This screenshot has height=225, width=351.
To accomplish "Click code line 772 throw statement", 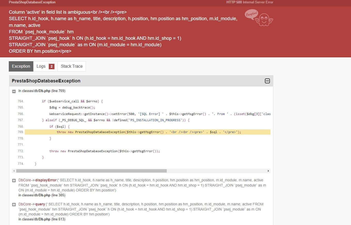I will pos(105,151).
